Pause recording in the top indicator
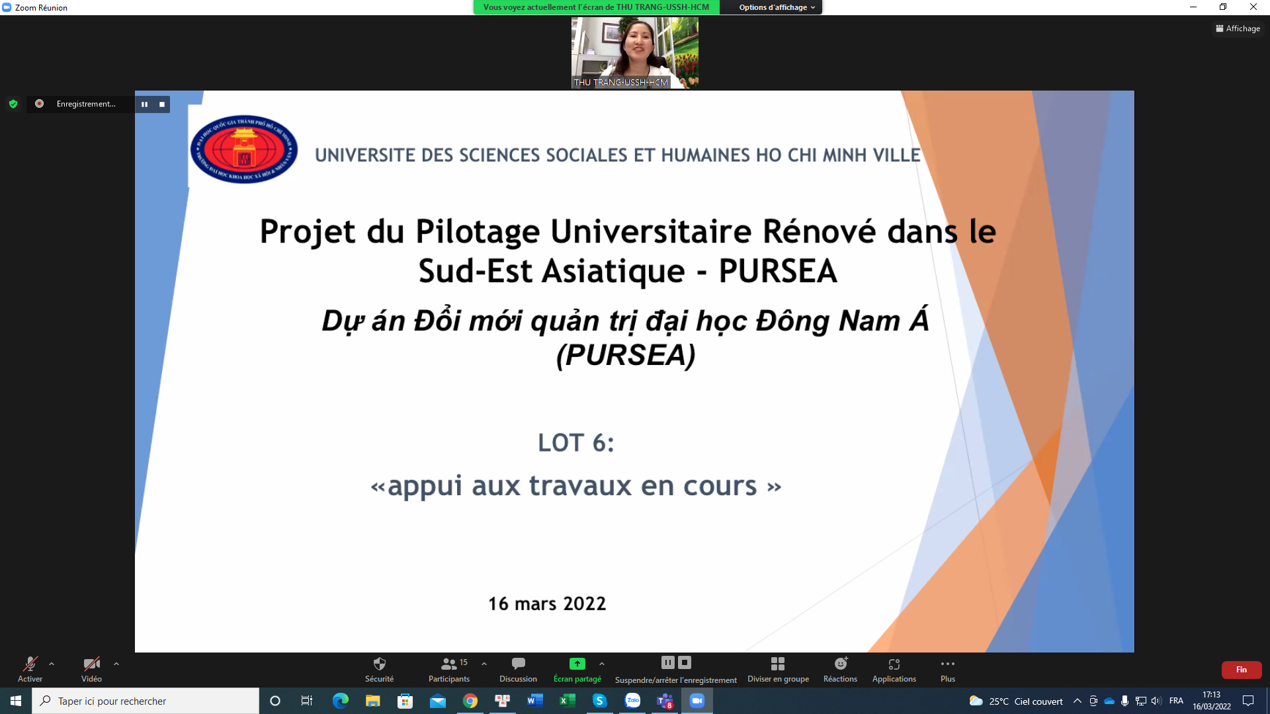Screen dimensions: 1270x714 (144, 104)
